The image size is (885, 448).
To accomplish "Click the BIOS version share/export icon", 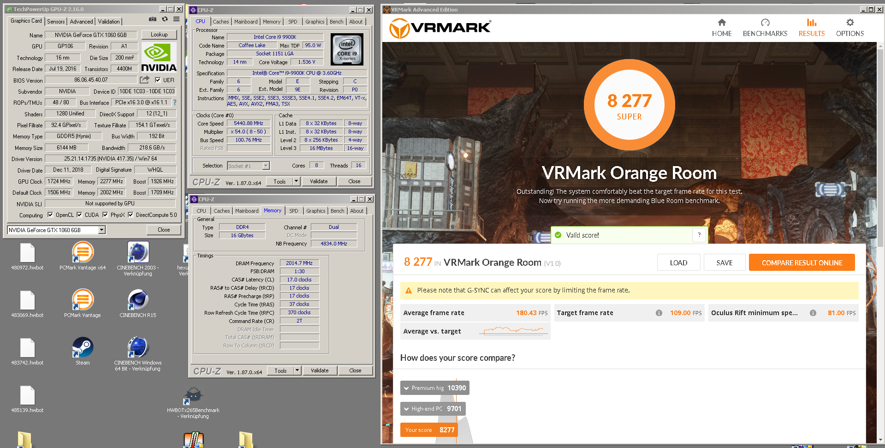I will [145, 79].
